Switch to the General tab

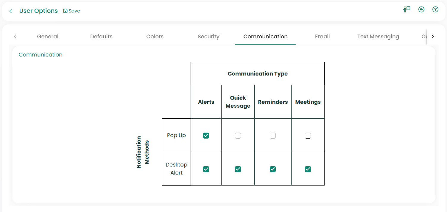point(48,37)
